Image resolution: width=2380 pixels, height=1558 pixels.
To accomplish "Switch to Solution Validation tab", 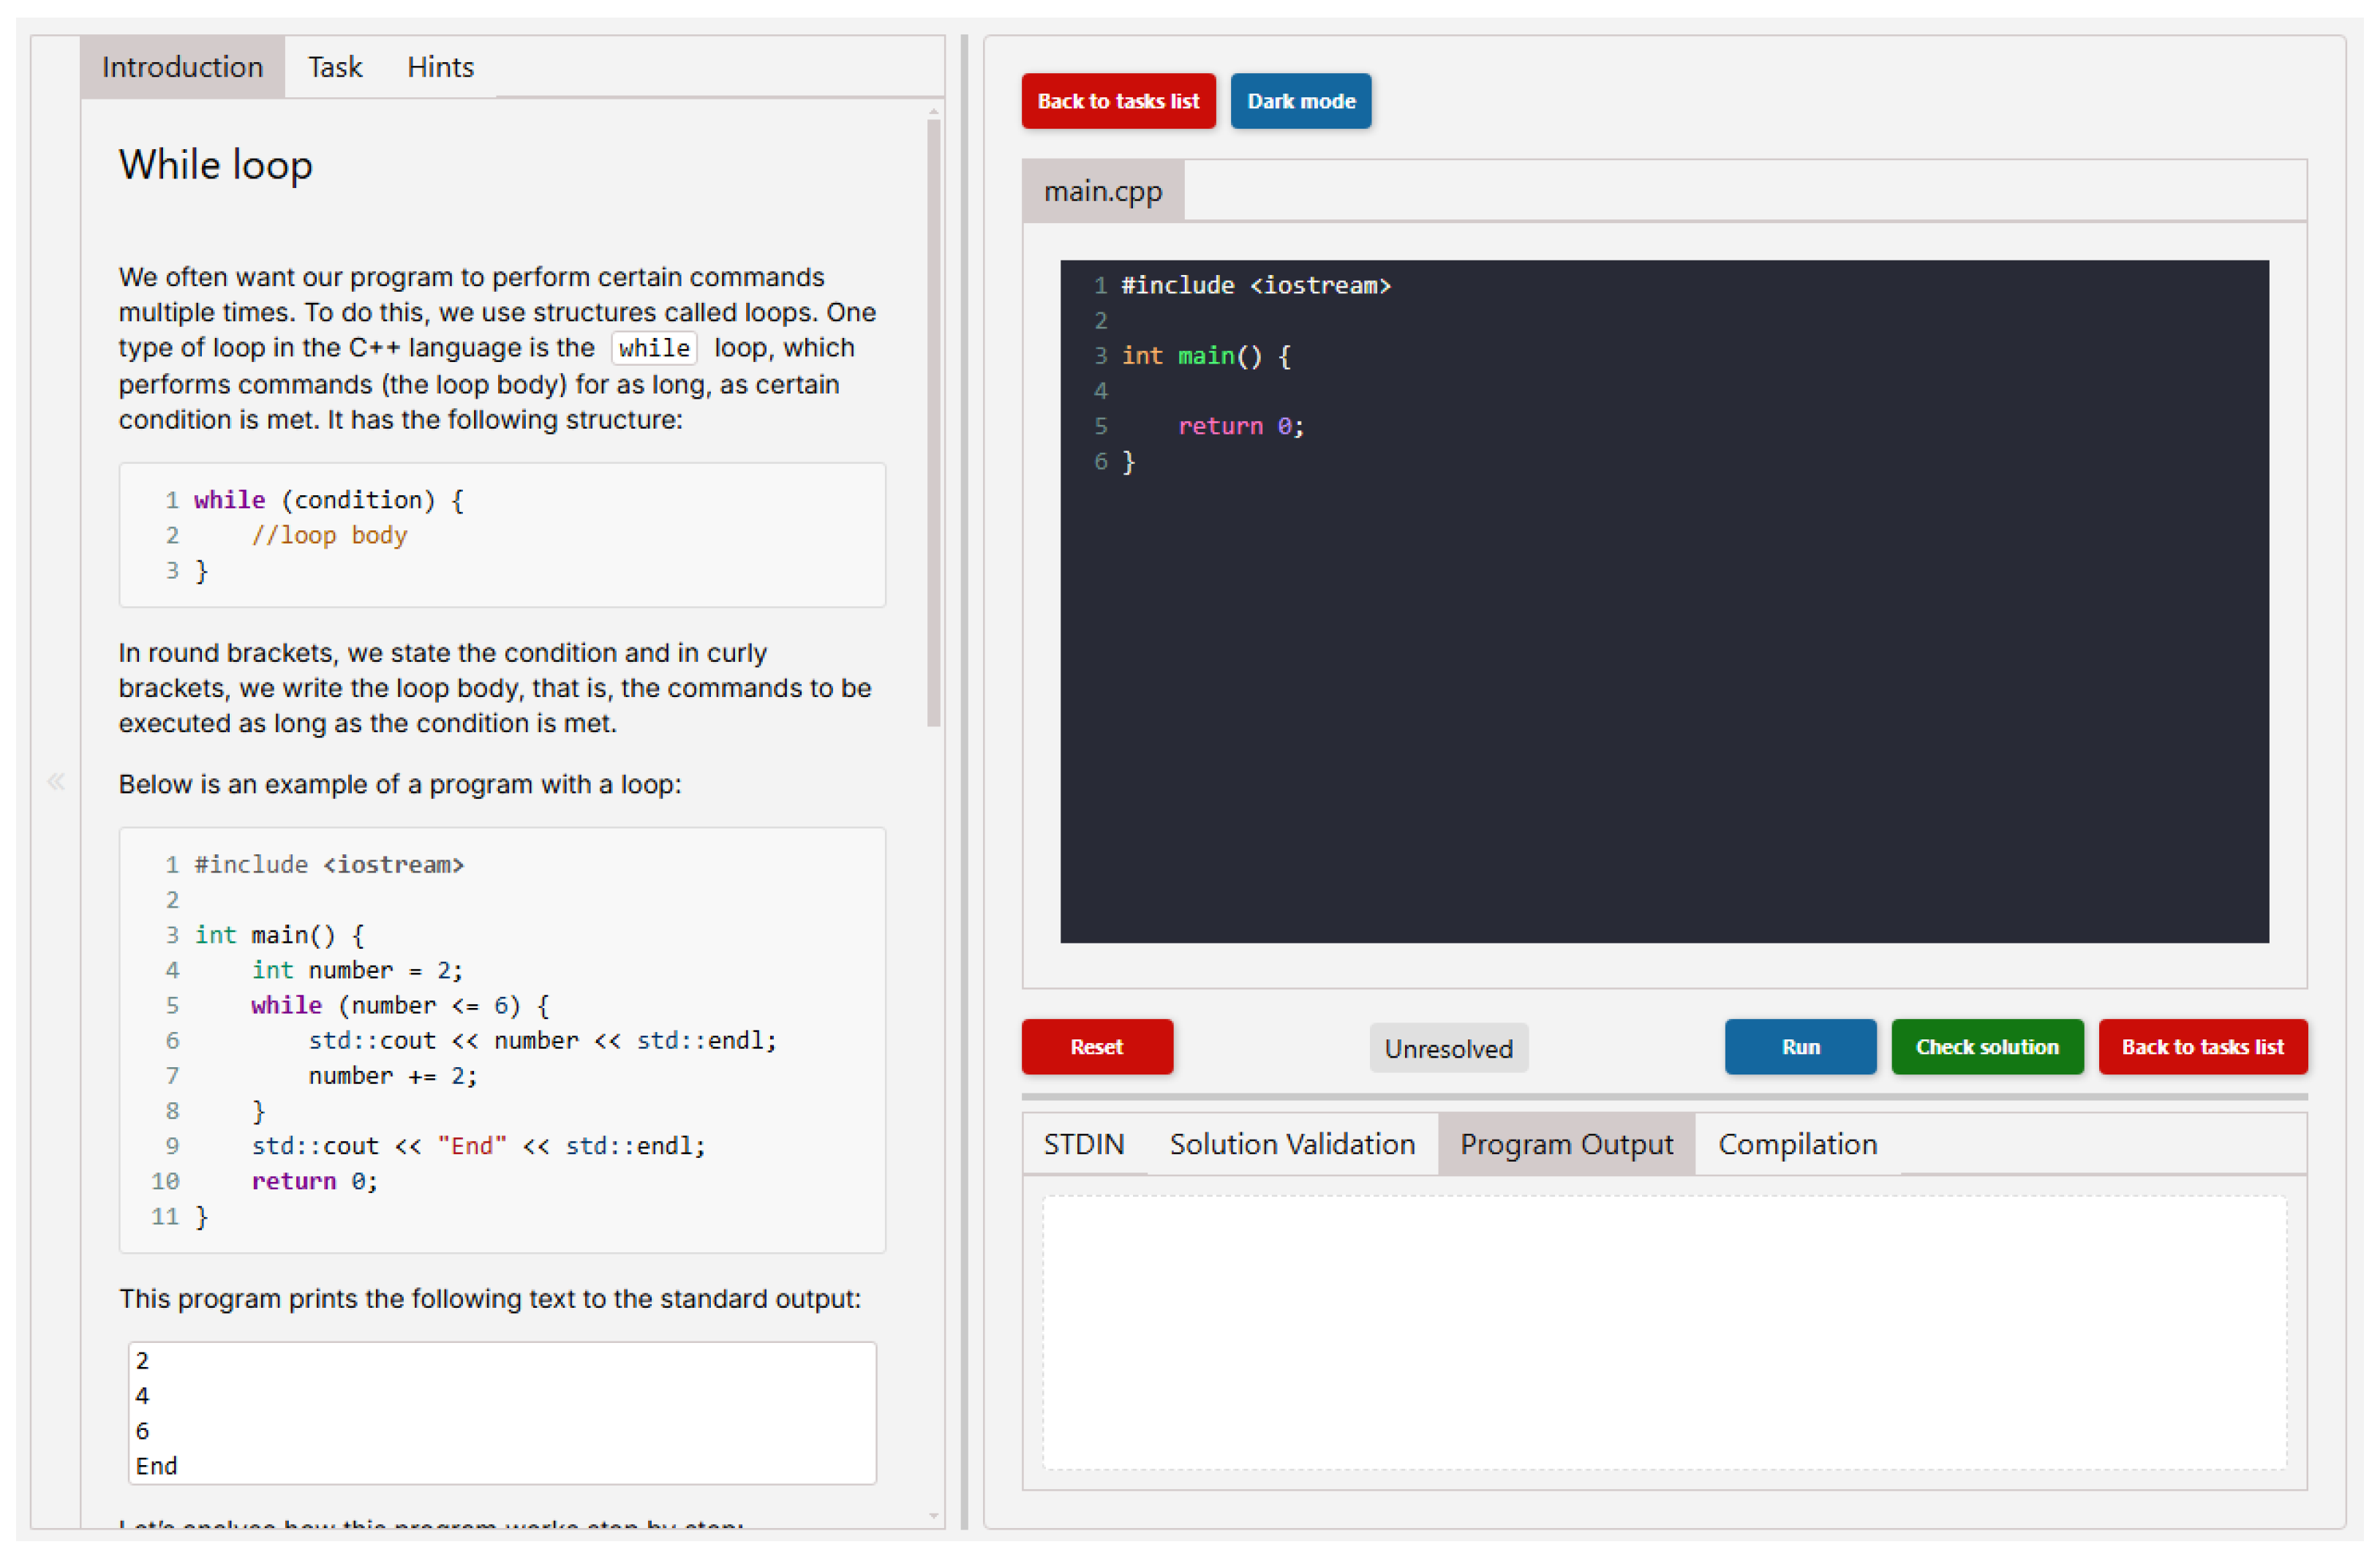I will [x=1292, y=1144].
